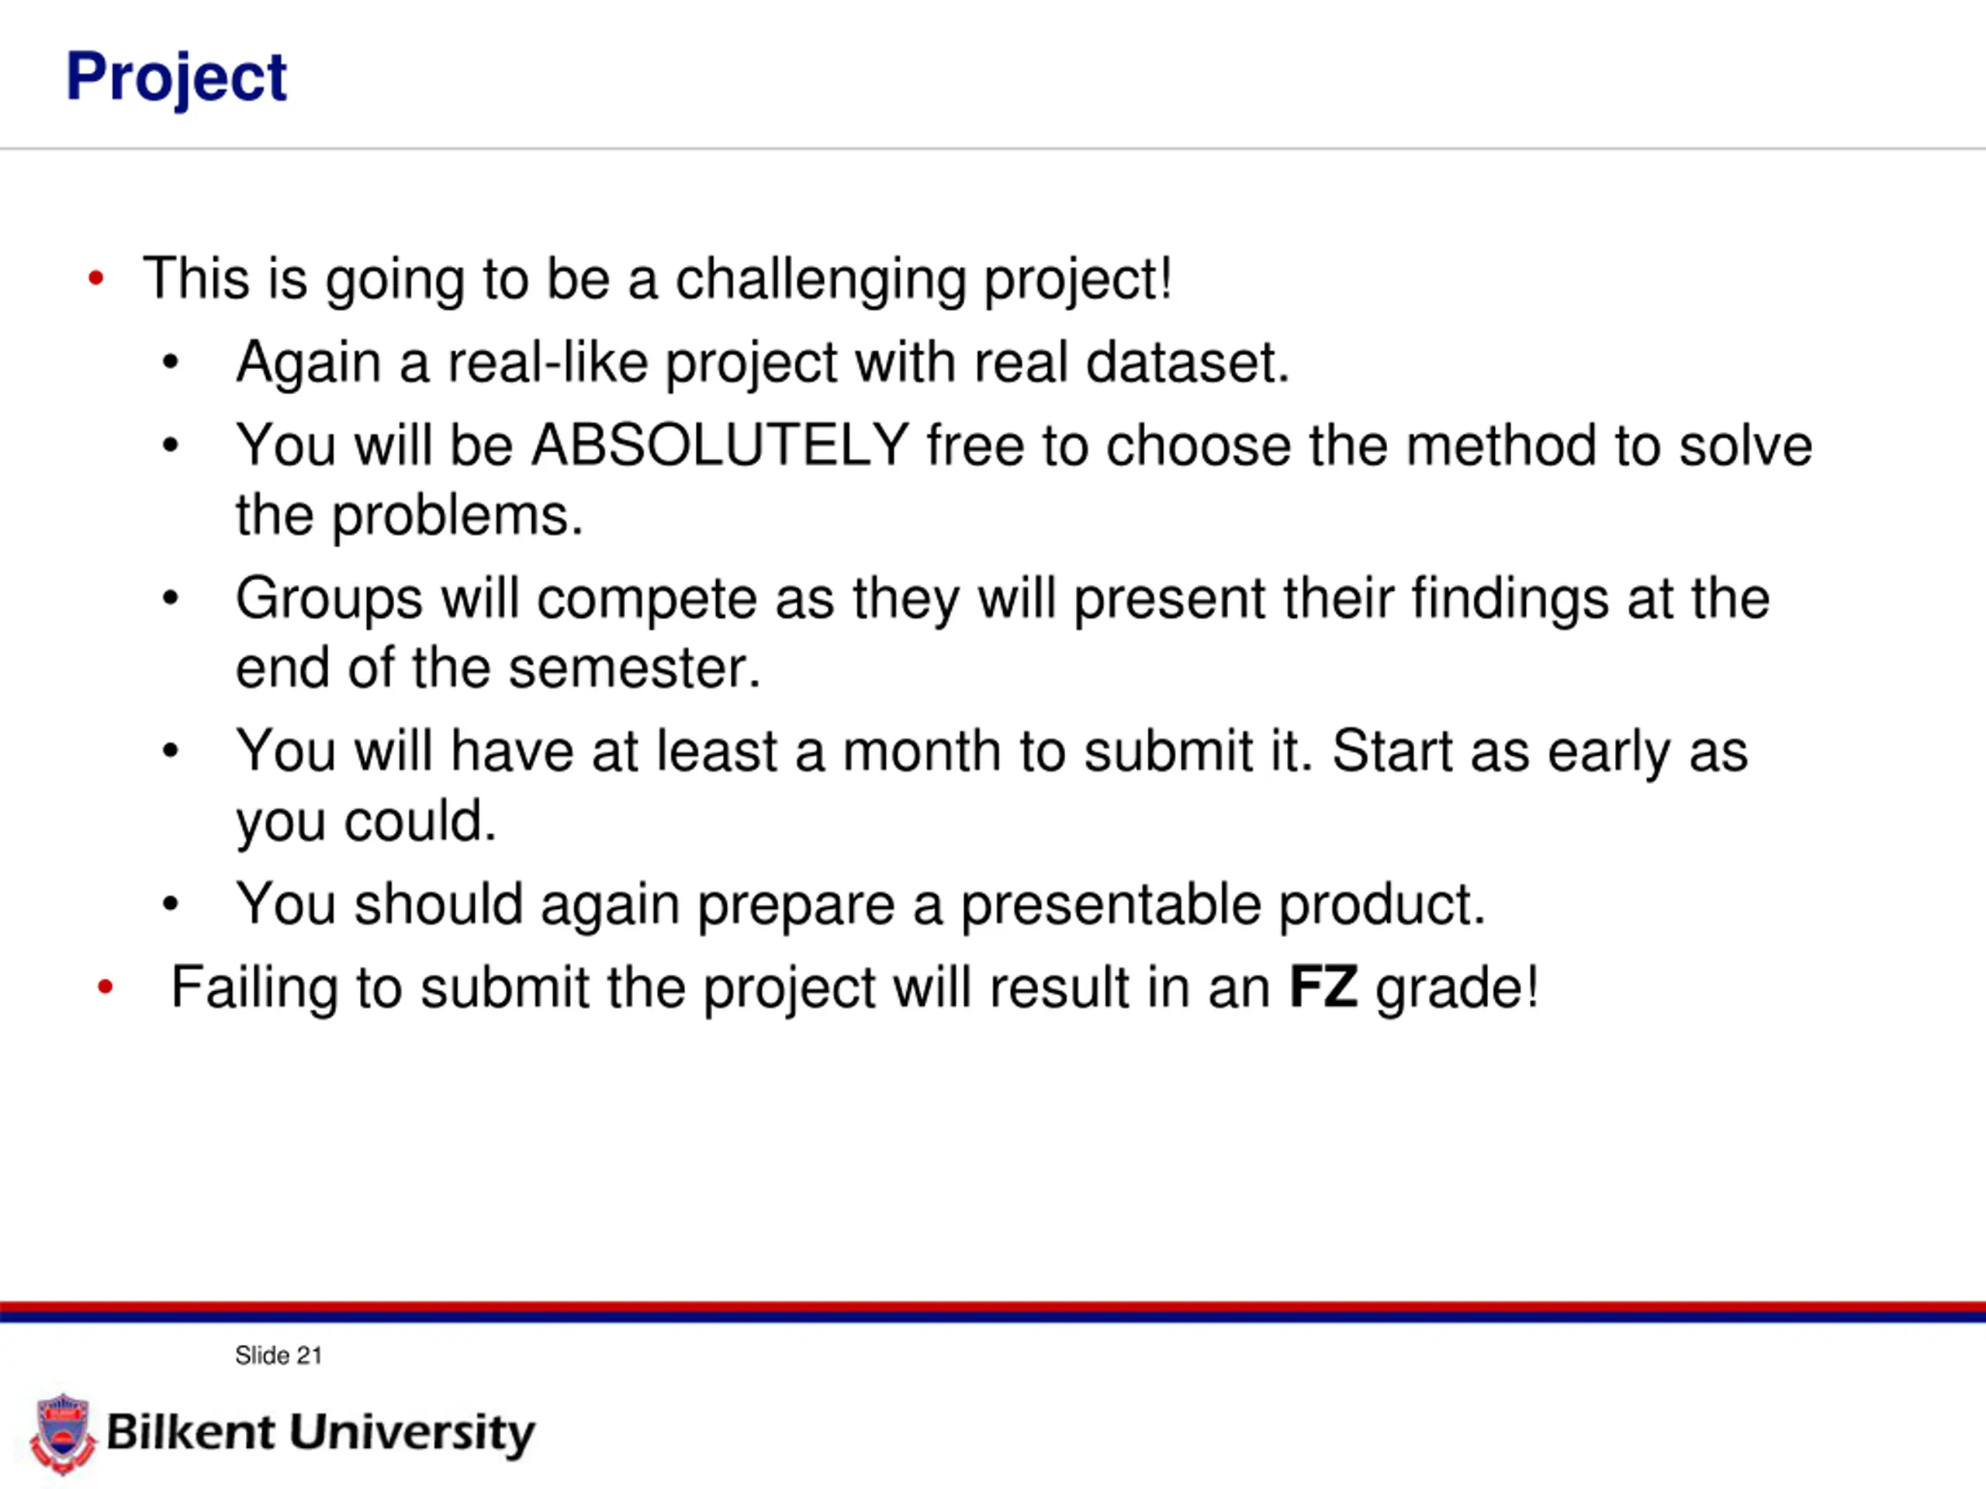Click the text 'presentable product.'

[1223, 905]
